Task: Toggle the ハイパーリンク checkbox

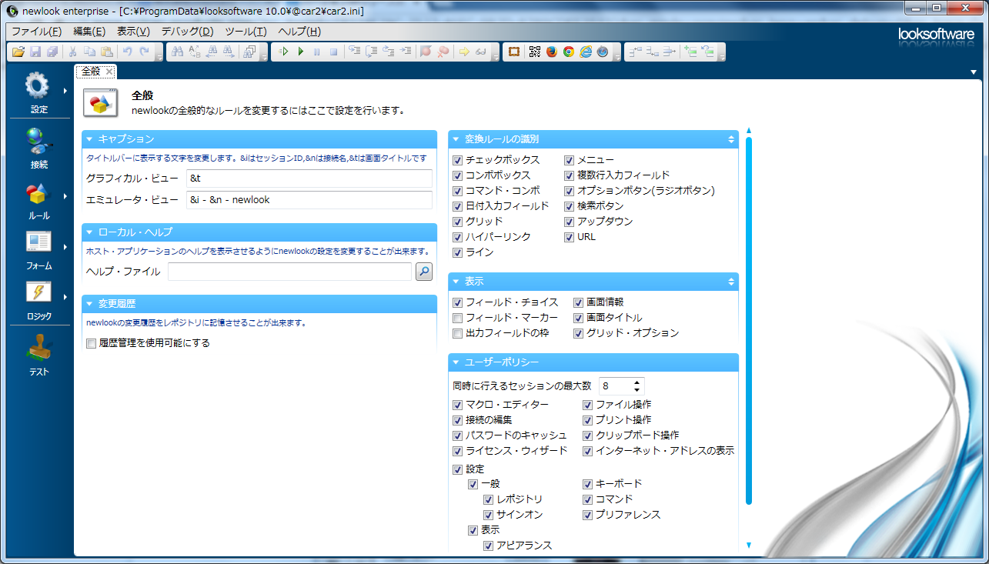Action: 458,237
